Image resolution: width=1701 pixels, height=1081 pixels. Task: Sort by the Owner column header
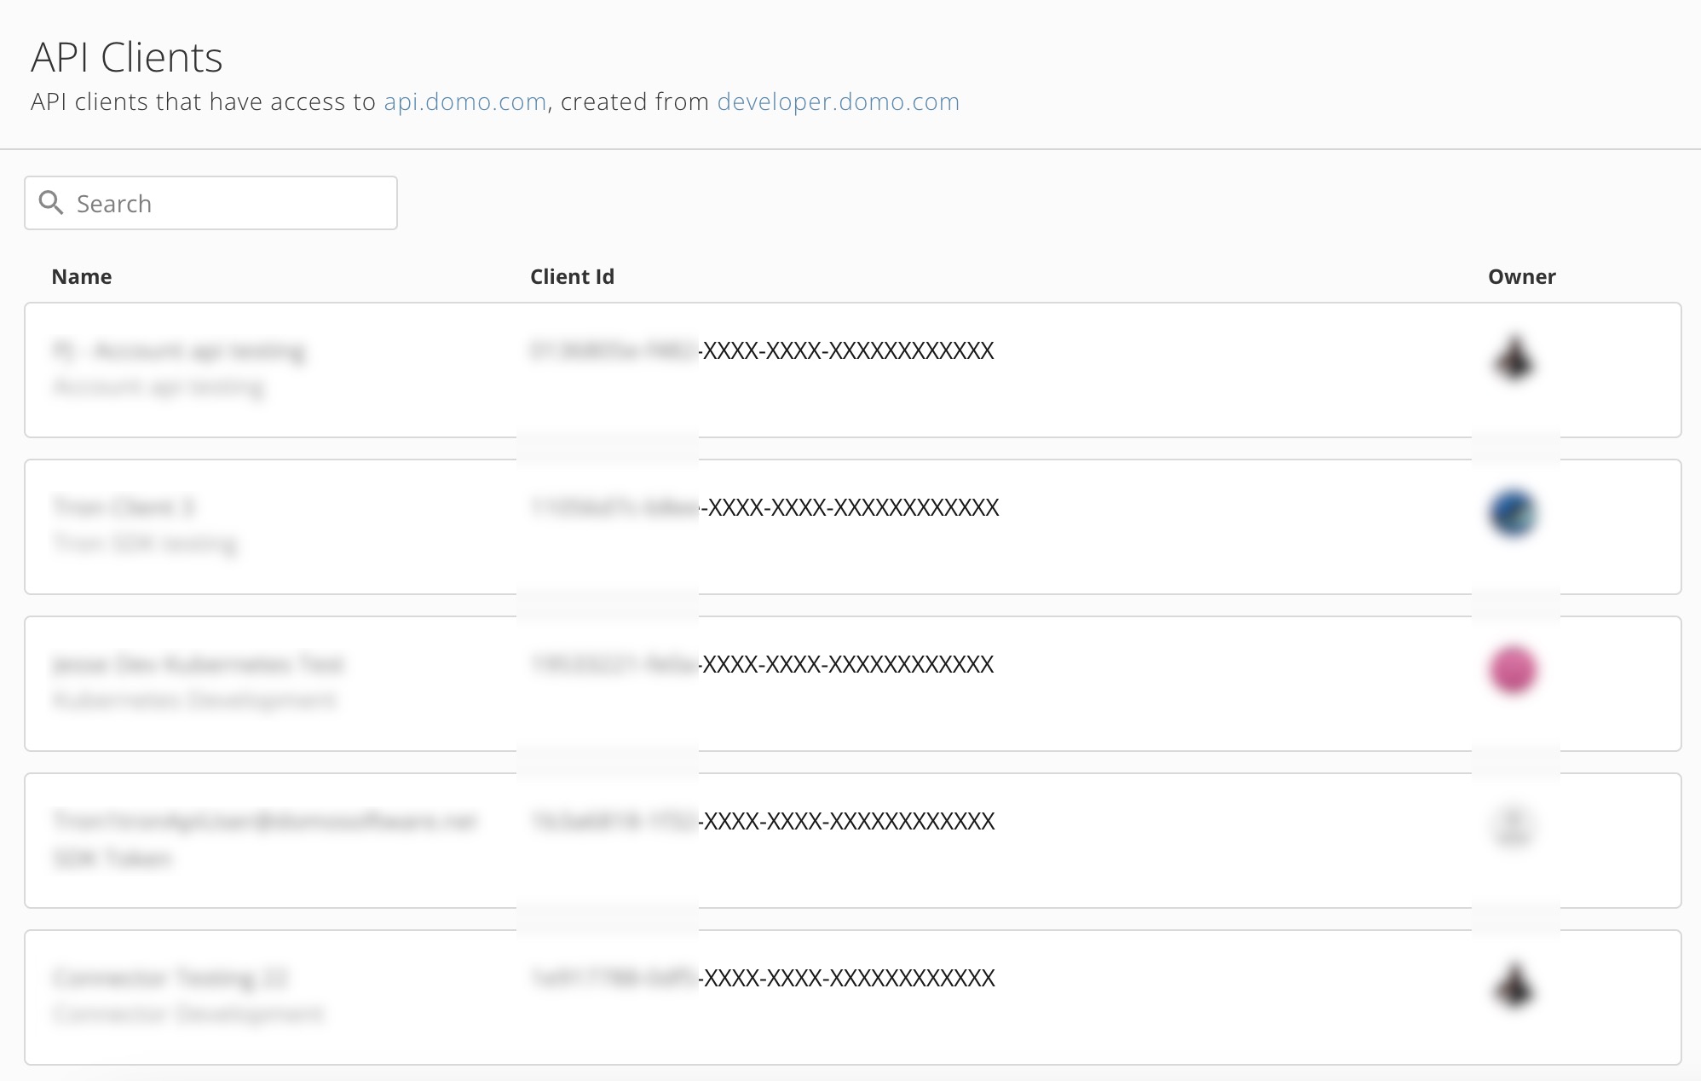coord(1522,276)
